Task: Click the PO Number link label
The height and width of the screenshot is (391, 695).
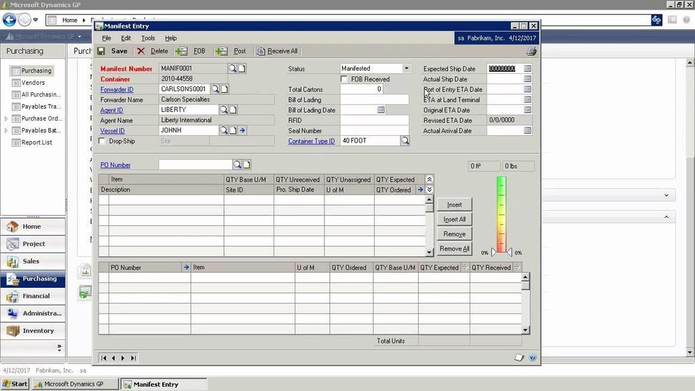Action: (x=115, y=165)
